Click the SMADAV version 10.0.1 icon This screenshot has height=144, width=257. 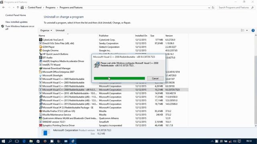[41, 122]
